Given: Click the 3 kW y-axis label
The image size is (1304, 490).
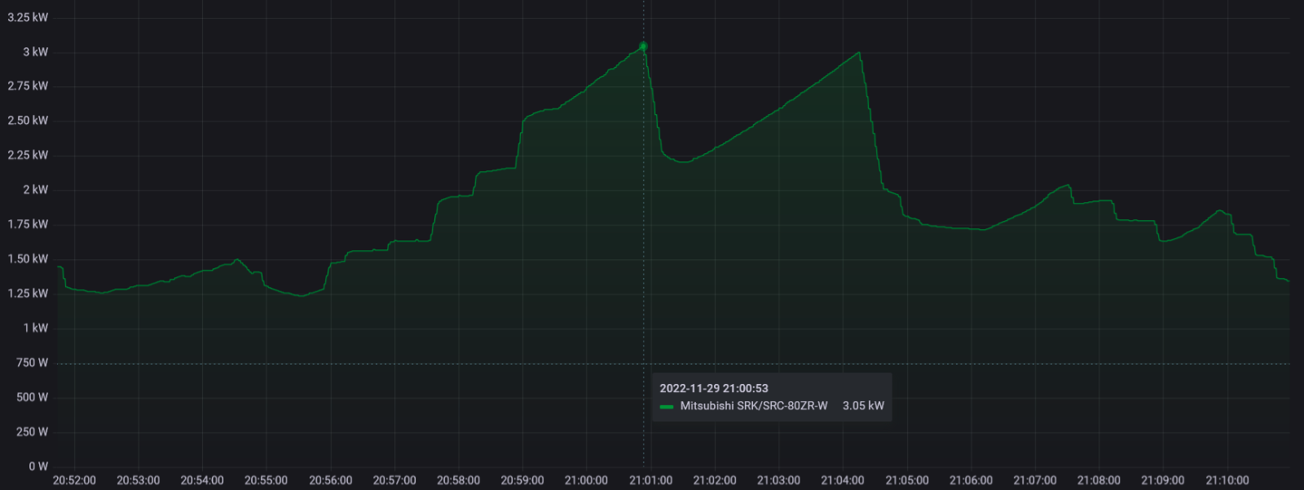Looking at the screenshot, I should tap(35, 51).
